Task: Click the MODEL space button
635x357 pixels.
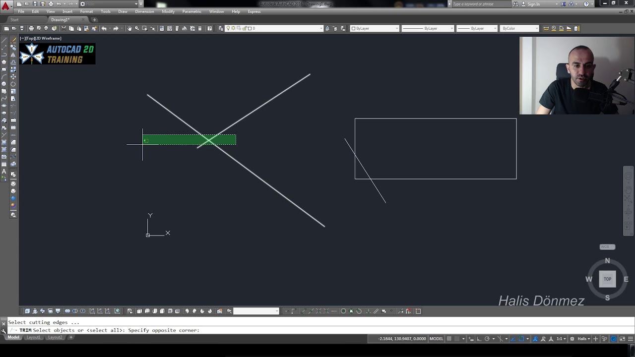Action: pos(436,339)
